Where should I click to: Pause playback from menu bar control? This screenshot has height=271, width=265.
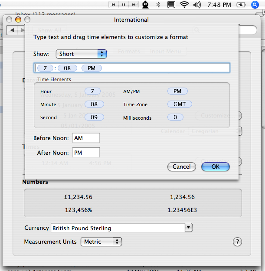coord(124,5)
